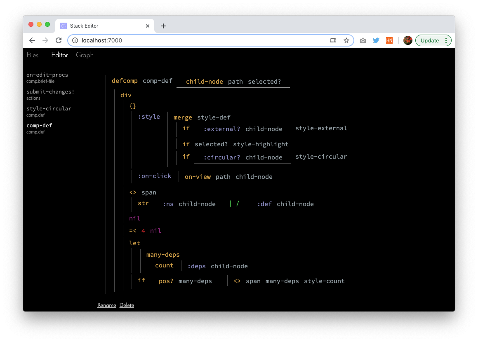
Task: View site info icon in address bar
Action: click(x=75, y=40)
